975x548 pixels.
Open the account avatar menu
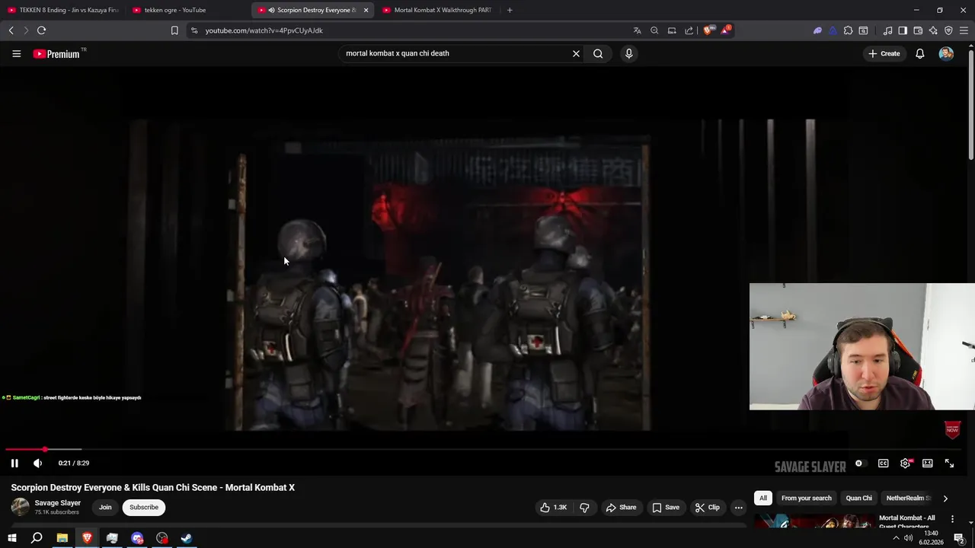coord(946,53)
